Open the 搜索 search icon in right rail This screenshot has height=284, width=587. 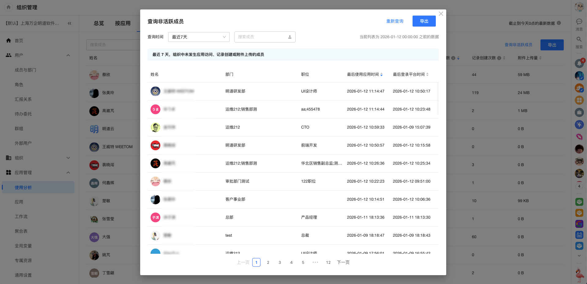click(579, 39)
